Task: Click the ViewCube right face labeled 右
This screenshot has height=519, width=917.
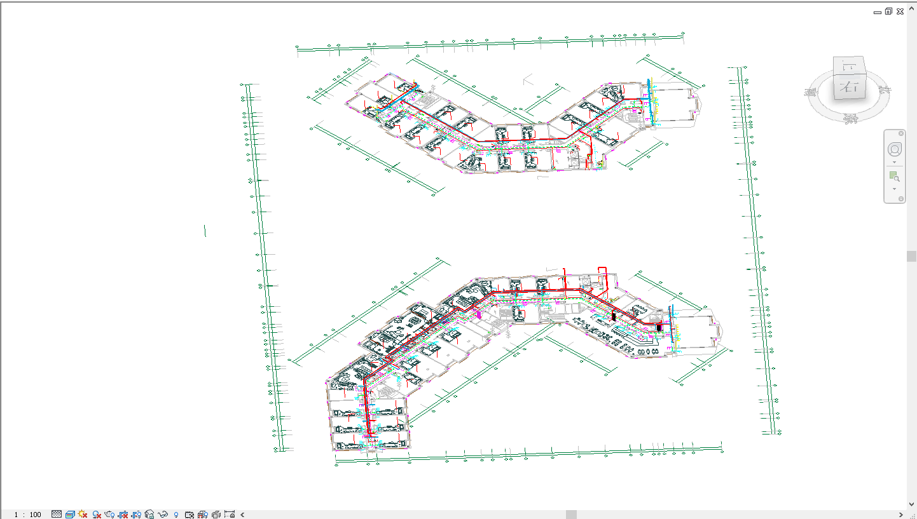Action: point(850,87)
